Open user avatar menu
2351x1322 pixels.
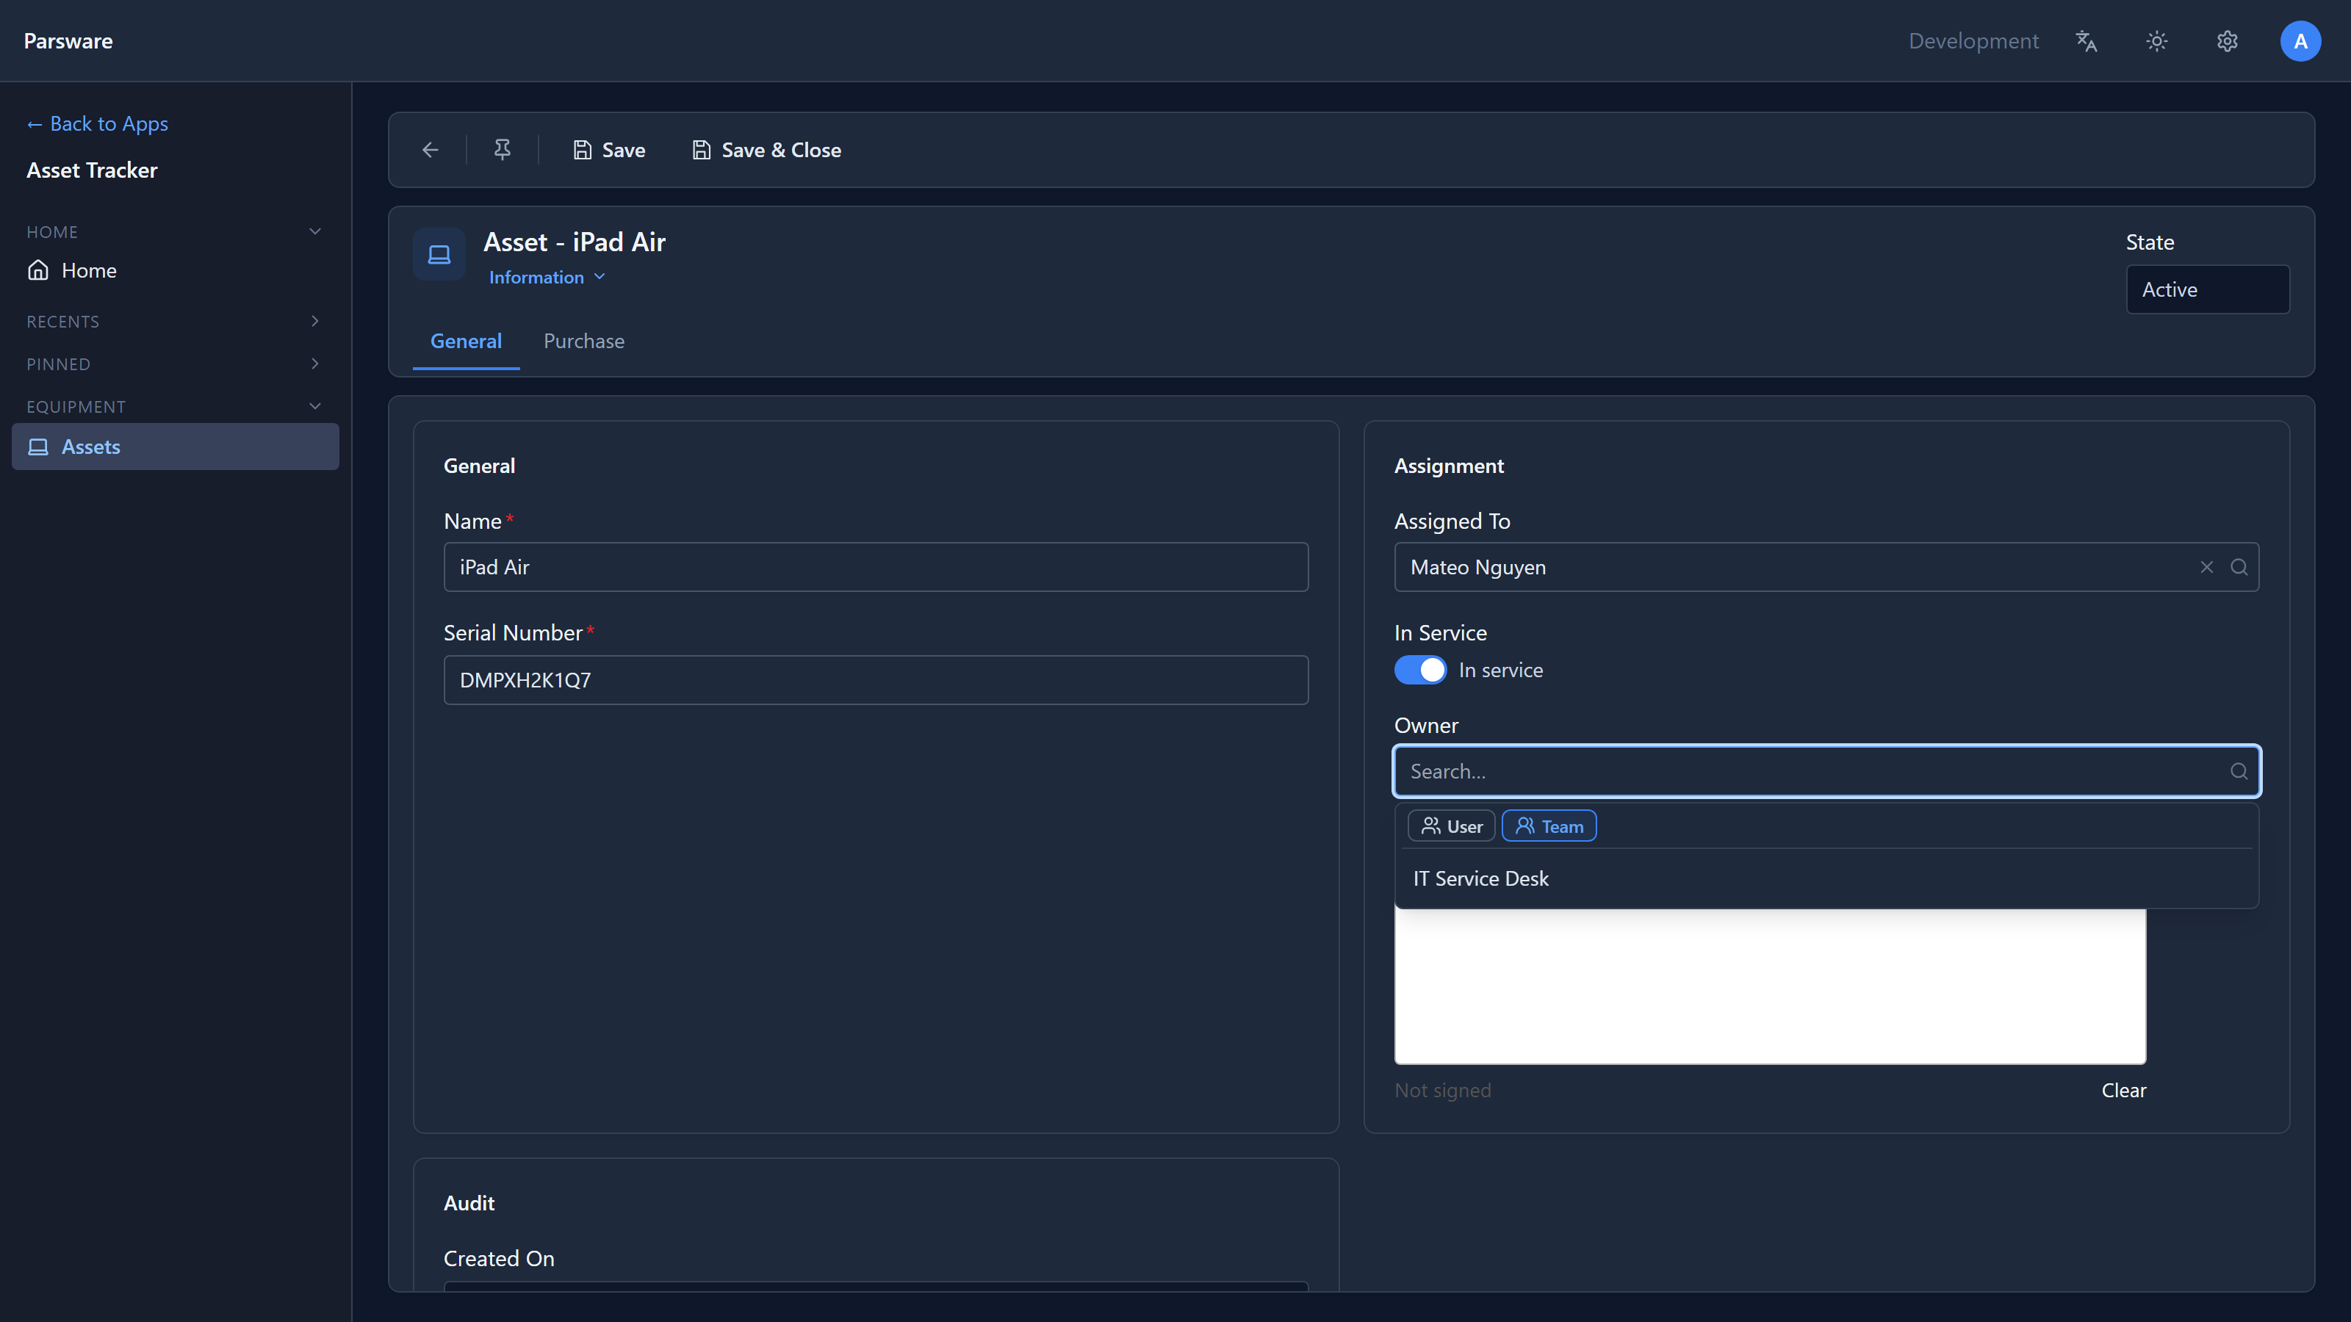click(x=2300, y=41)
